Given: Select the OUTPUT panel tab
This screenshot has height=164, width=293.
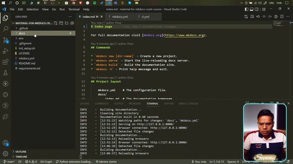Looking at the screenshot, I should (x=119, y=103).
